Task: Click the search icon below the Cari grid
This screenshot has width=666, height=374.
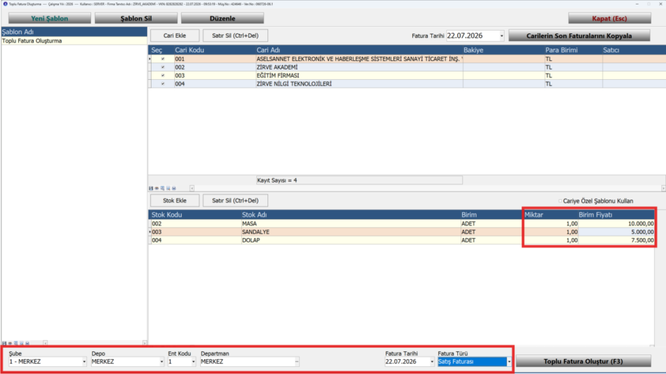Action: pyautogui.click(x=168, y=188)
